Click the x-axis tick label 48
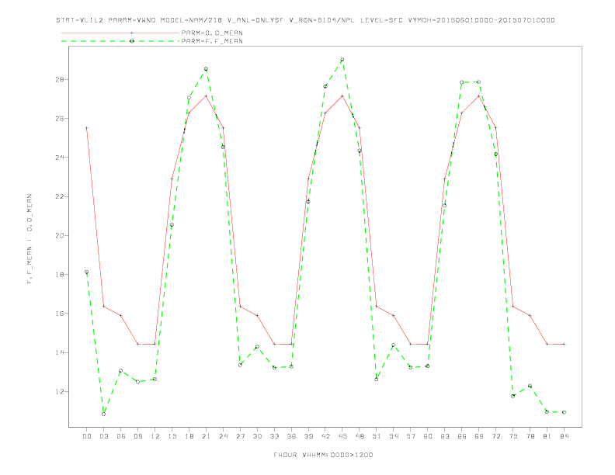615x475 pixels. (x=360, y=436)
